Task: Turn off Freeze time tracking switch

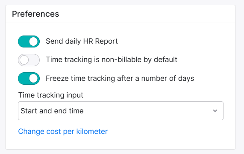Action: (29, 78)
